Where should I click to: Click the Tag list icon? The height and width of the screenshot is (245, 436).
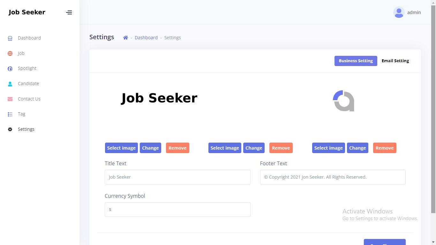10,114
